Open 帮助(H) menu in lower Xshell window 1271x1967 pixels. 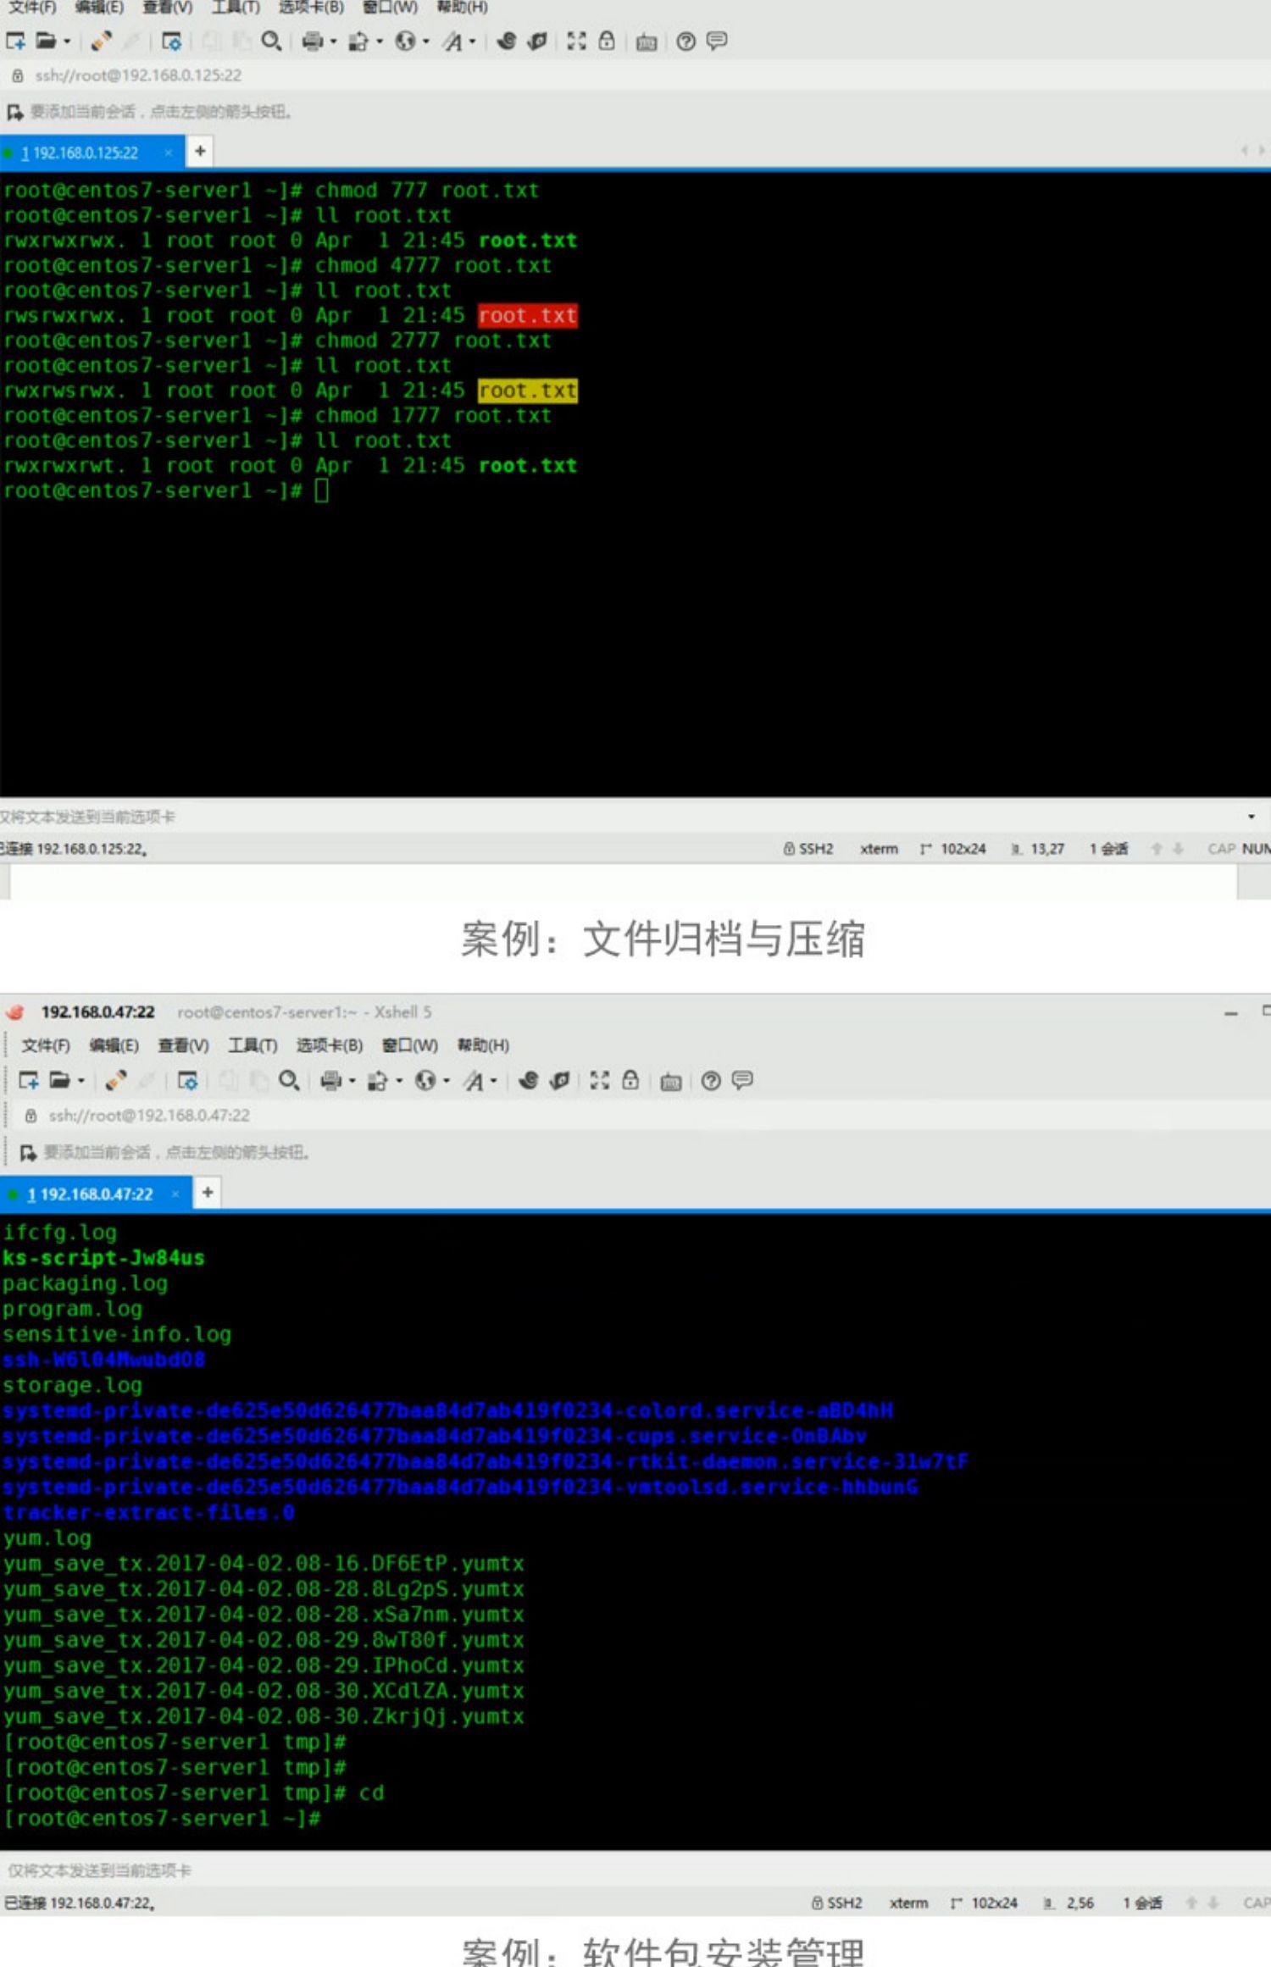[x=483, y=1045]
